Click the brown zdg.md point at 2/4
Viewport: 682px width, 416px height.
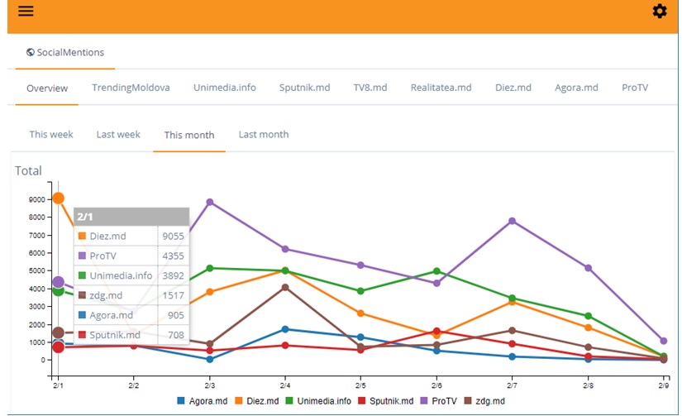pyautogui.click(x=285, y=287)
